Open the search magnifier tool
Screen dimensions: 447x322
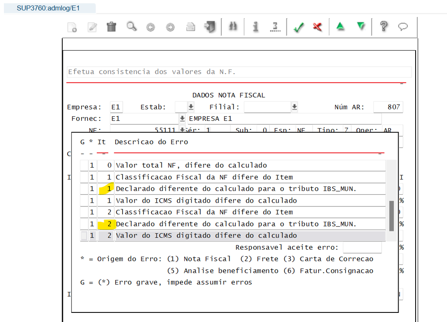tap(131, 27)
